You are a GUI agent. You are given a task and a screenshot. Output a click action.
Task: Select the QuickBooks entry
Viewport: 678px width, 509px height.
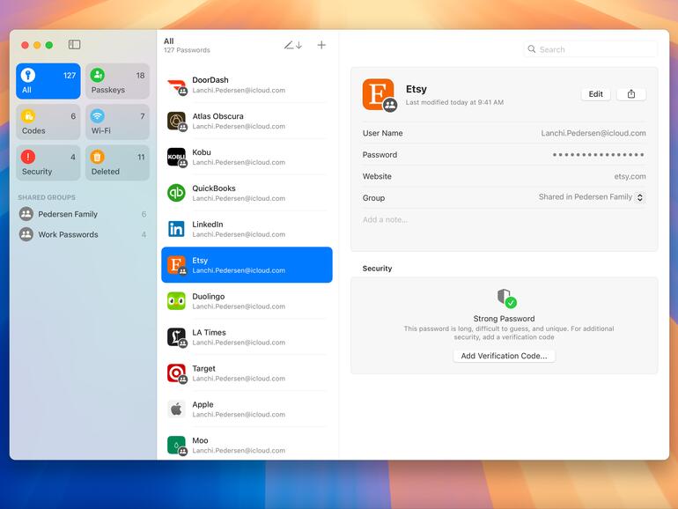pyautogui.click(x=247, y=193)
